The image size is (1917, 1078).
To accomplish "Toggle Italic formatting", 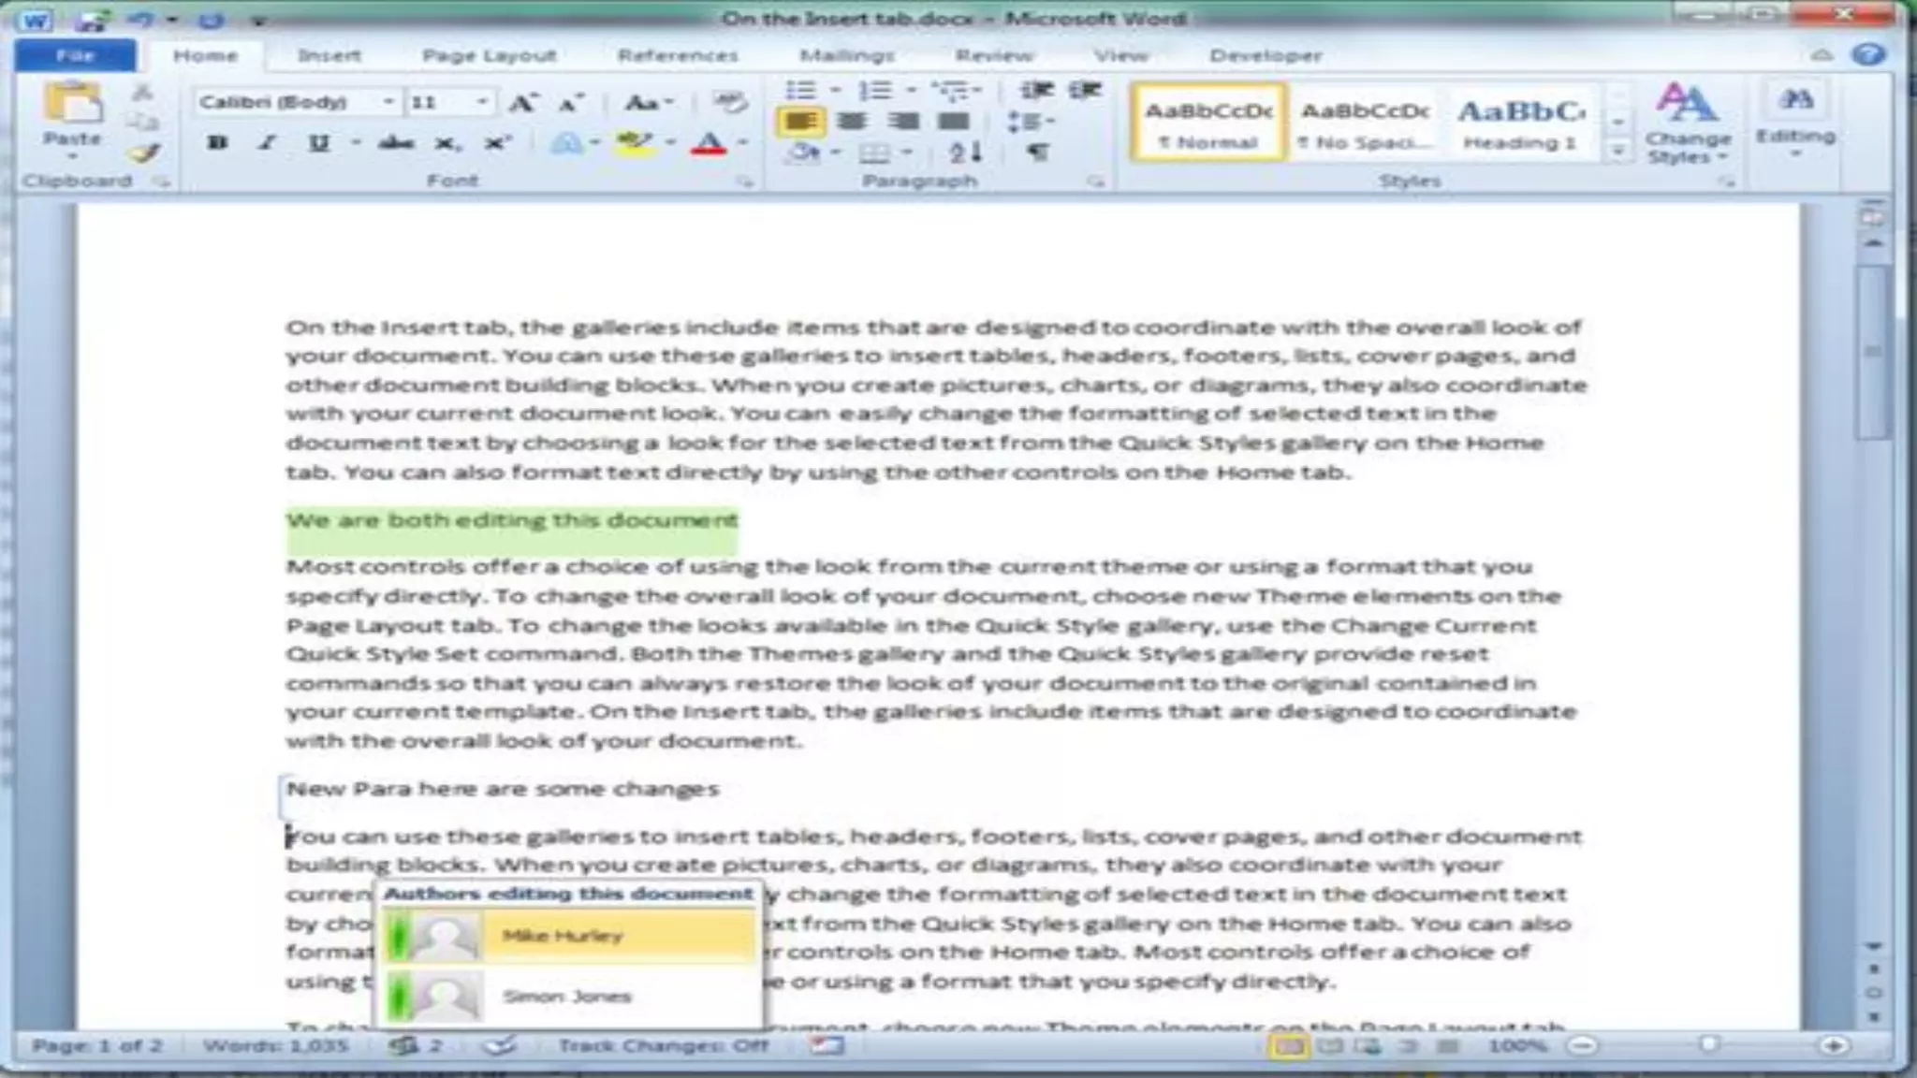I will (x=267, y=143).
